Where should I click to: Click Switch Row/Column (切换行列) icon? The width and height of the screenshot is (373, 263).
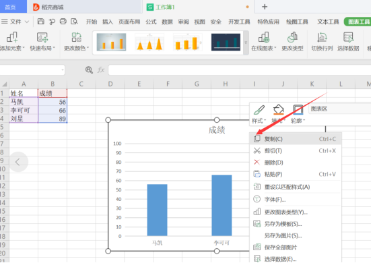[322, 41]
